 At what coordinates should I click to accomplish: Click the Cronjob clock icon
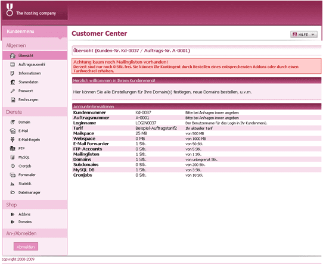(13, 166)
